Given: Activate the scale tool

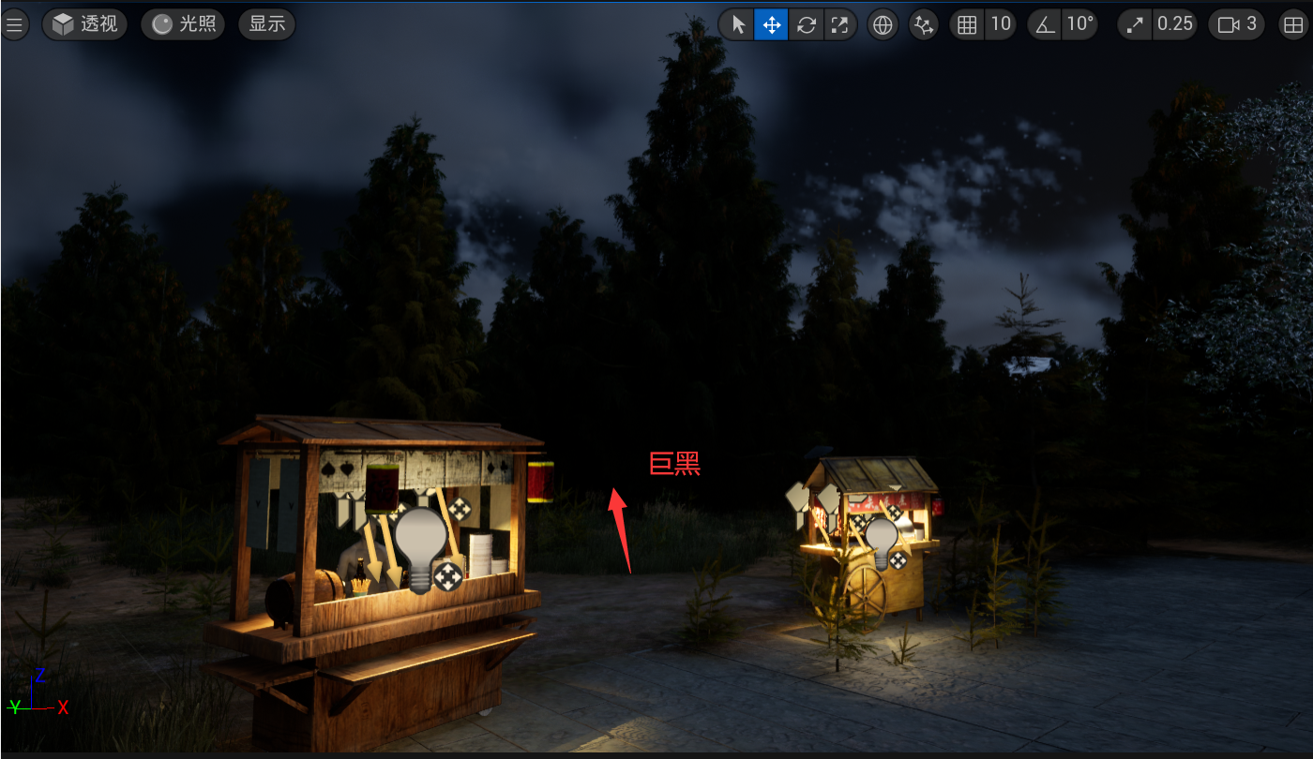Looking at the screenshot, I should click(x=839, y=24).
